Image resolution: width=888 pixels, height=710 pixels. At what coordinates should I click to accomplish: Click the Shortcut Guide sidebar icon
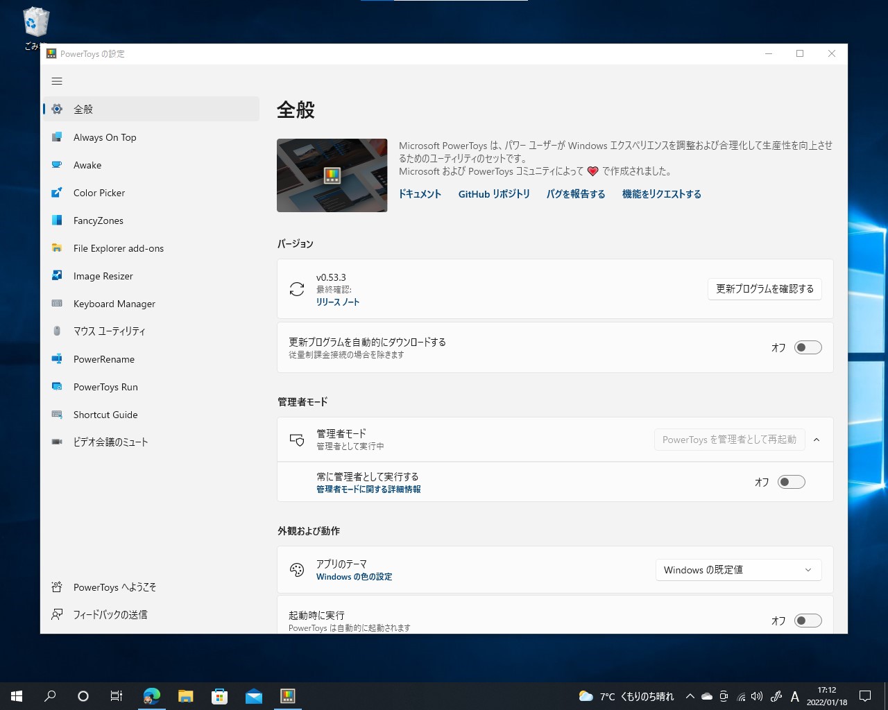(57, 415)
